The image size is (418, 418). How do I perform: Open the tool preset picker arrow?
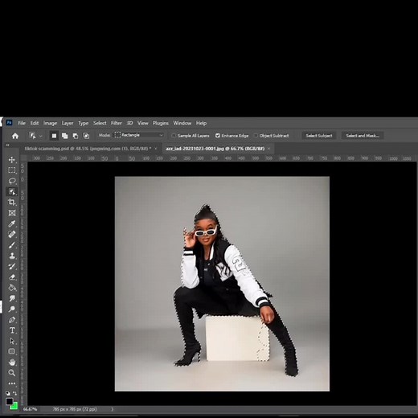(41, 136)
